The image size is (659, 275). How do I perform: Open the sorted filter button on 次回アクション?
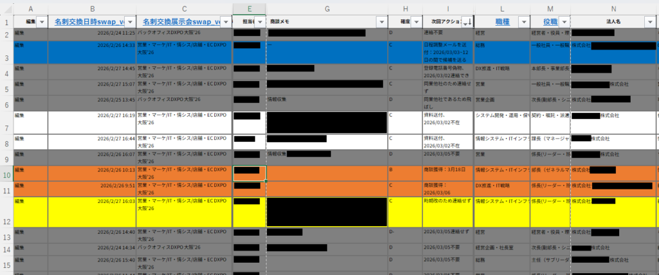467,22
